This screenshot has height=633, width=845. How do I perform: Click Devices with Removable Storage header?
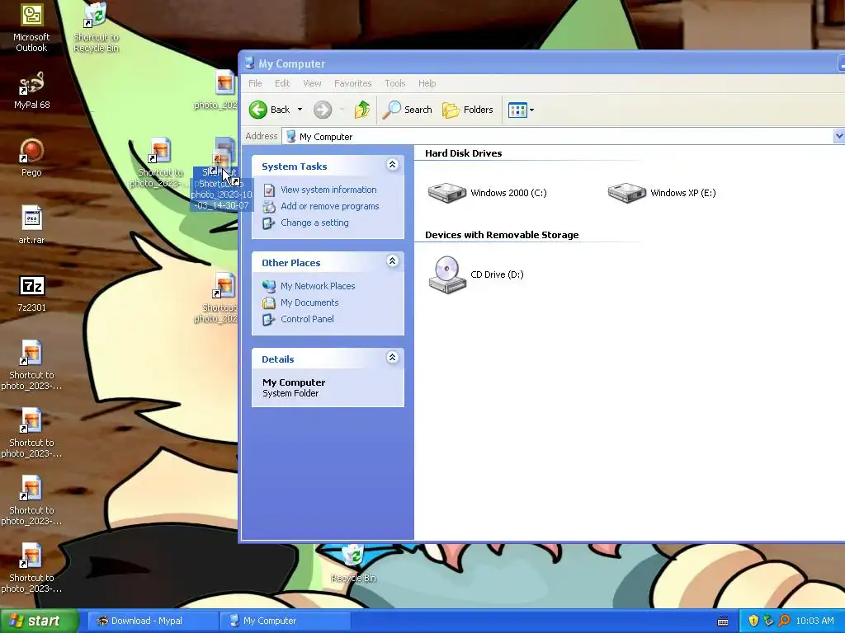[x=502, y=235]
